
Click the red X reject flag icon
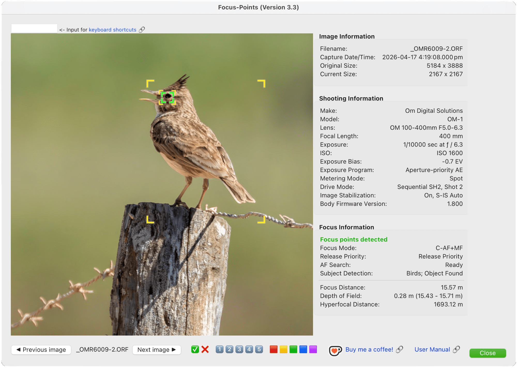[205, 349]
